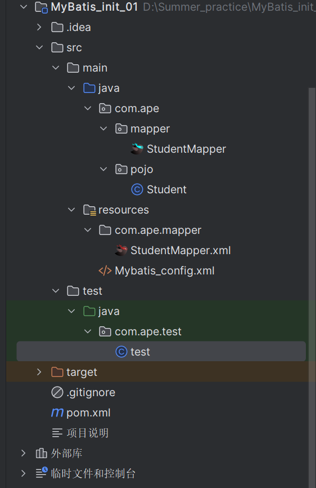Click the test folder icon

(x=73, y=291)
